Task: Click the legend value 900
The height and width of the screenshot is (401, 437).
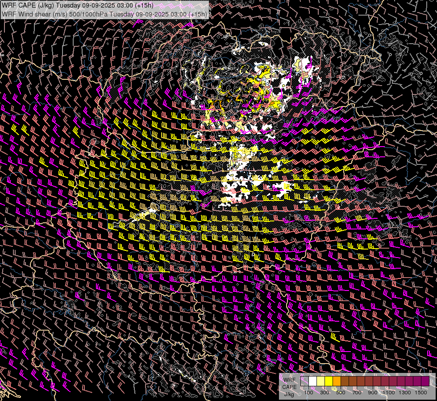Action: point(373,393)
